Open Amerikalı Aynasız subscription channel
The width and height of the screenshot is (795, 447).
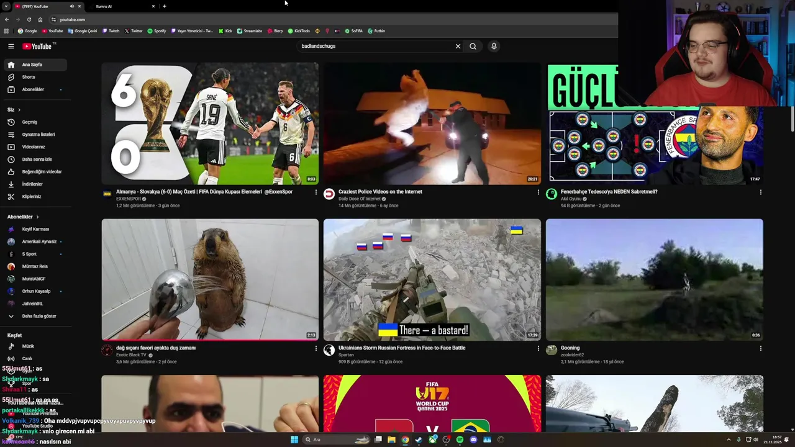click(x=35, y=242)
